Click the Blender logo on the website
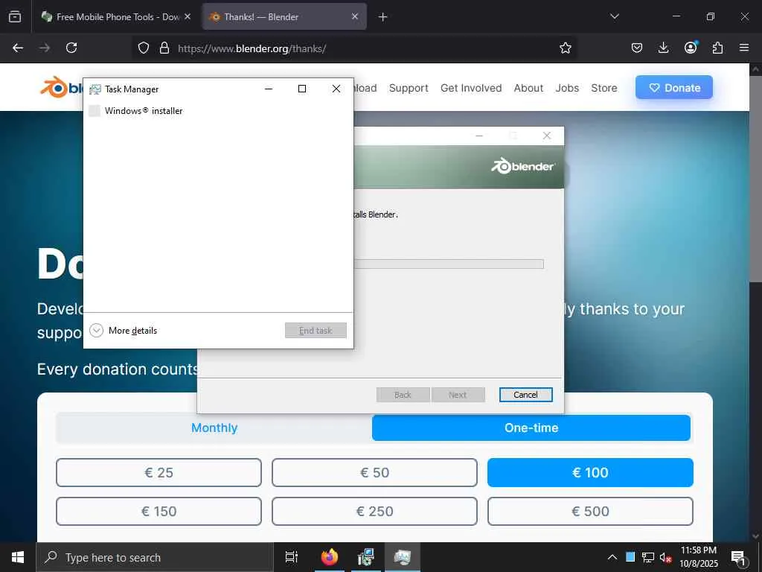The width and height of the screenshot is (762, 572). (61, 88)
